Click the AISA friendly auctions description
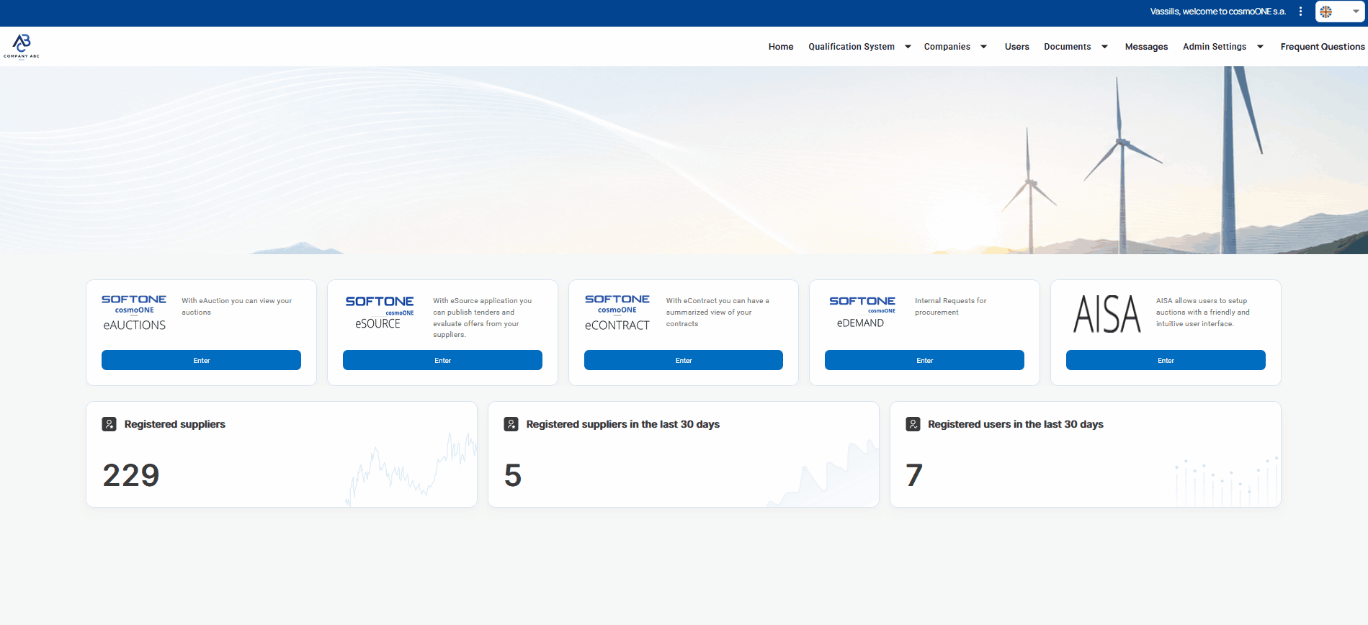1368x625 pixels. pos(1203,312)
